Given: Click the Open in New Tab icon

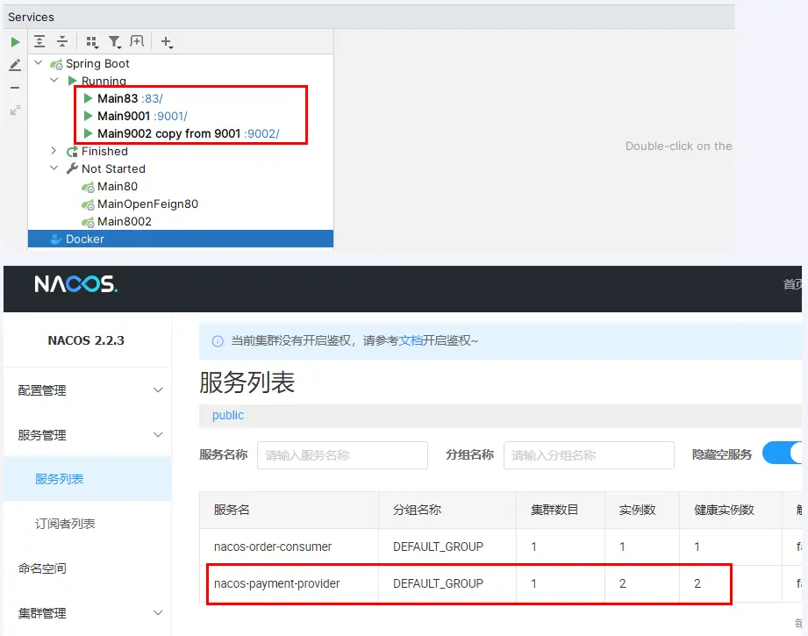Looking at the screenshot, I should click(137, 41).
